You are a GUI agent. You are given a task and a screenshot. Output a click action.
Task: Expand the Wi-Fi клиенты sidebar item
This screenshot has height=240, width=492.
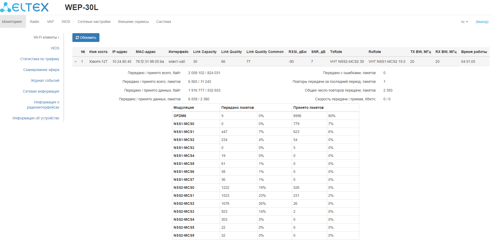(46, 38)
